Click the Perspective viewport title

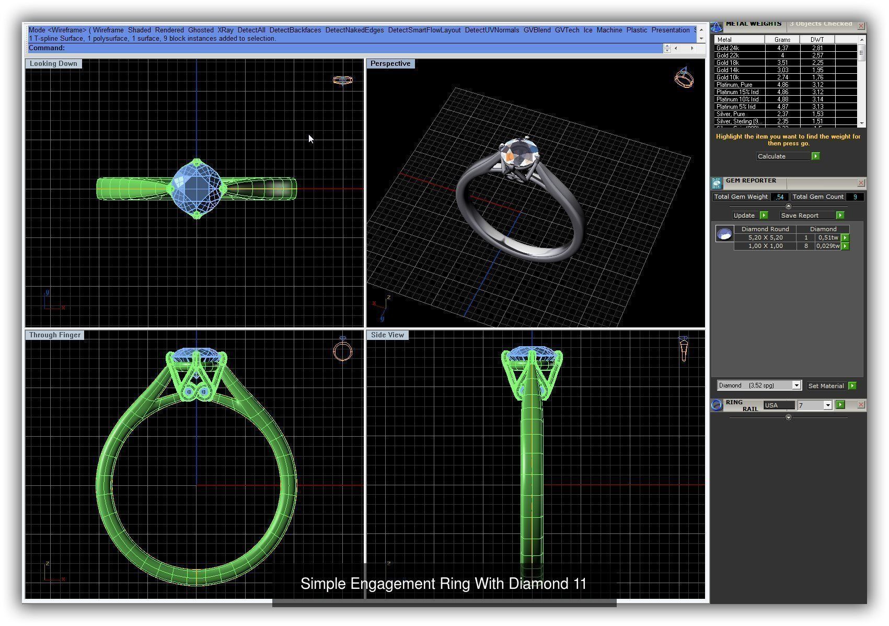pyautogui.click(x=390, y=64)
